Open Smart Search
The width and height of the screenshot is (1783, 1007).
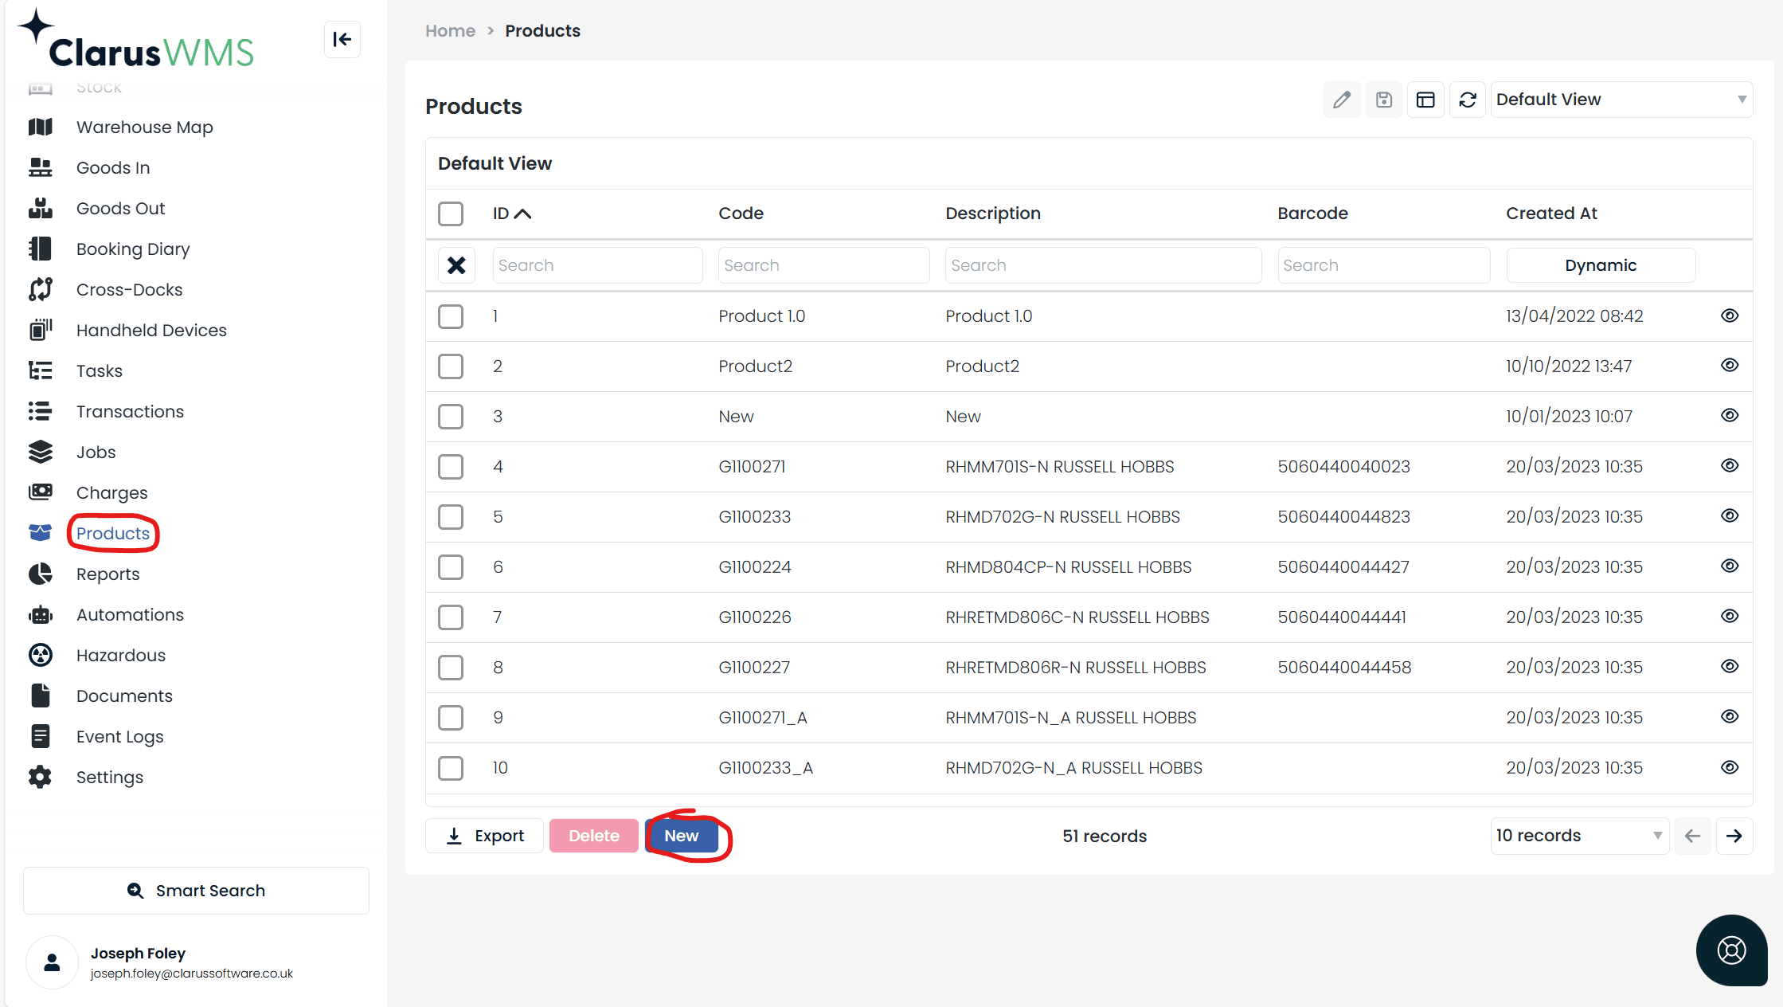tap(196, 891)
